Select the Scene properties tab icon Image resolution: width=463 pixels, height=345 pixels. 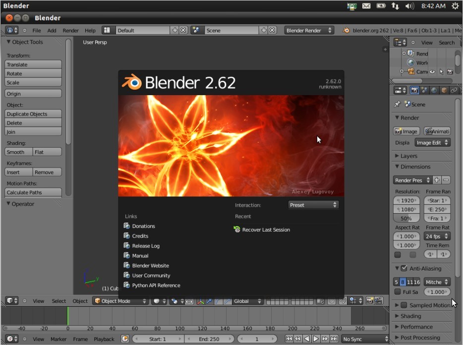pyautogui.click(x=424, y=90)
